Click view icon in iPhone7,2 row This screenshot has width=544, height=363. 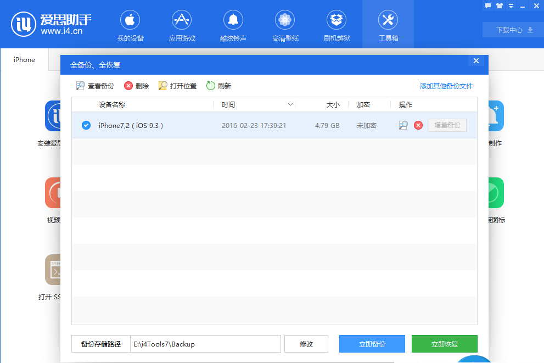(x=403, y=125)
